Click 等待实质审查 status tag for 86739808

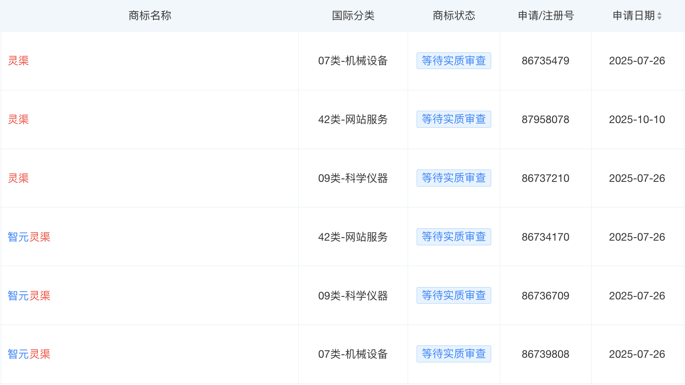(454, 354)
